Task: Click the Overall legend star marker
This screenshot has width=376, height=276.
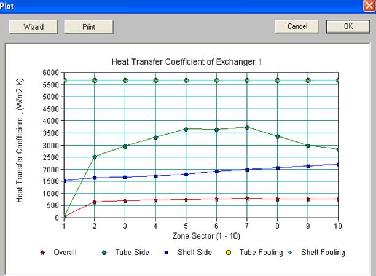Action: click(42, 253)
